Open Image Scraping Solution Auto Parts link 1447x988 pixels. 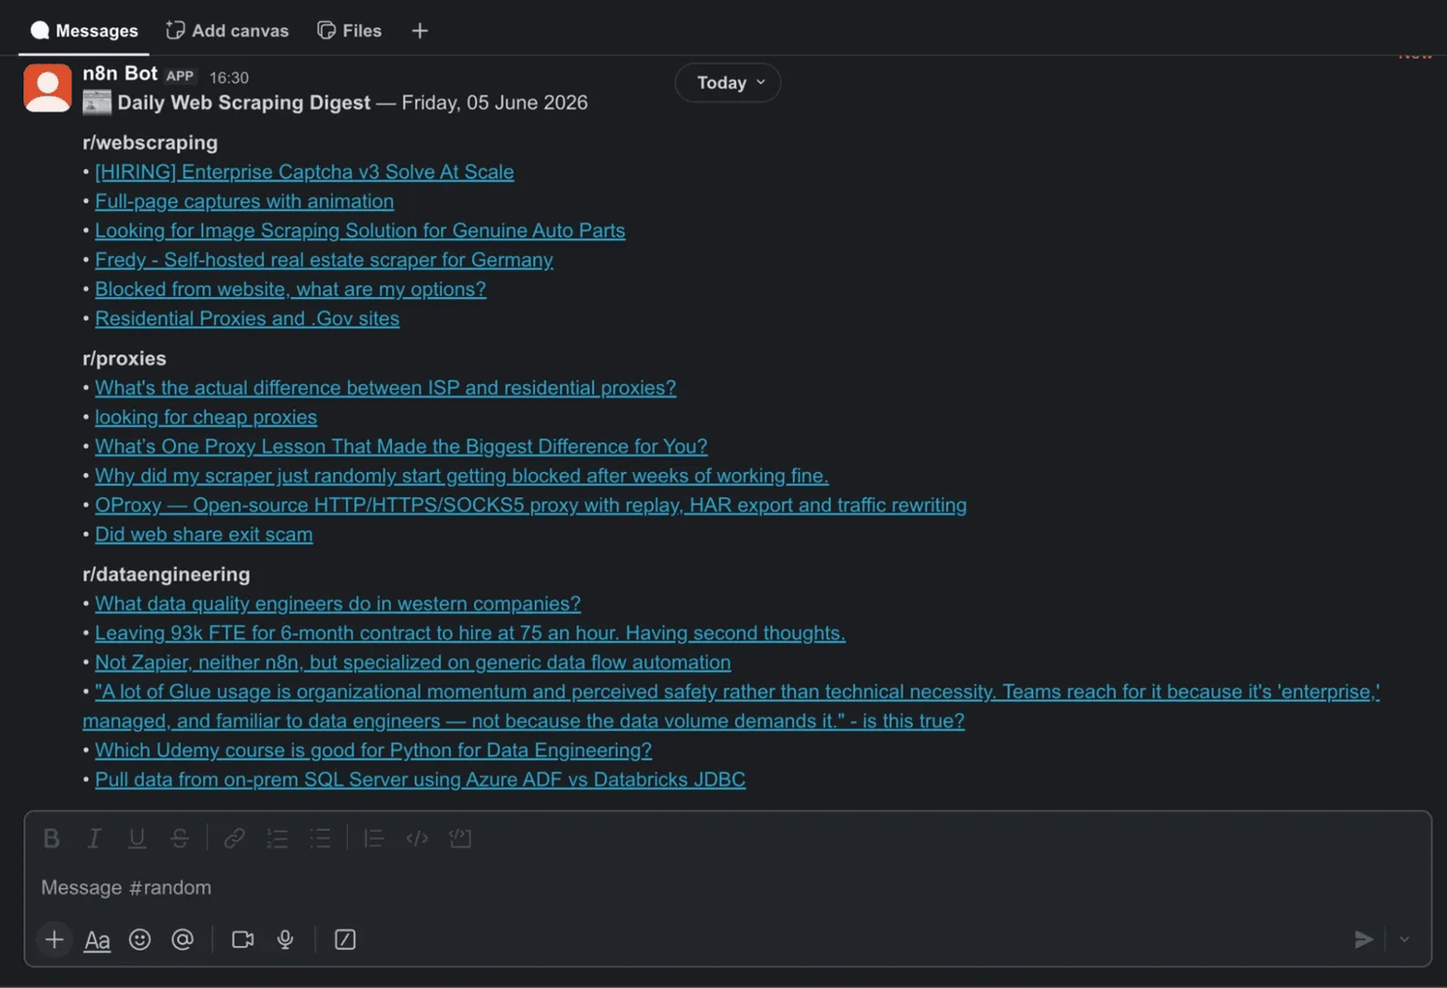point(360,231)
